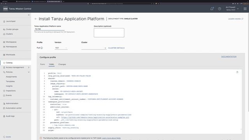Screen dimensions: 249x140
Task: Click the KP-DEFAULT-REPO-SECRET value
Action: 72,91
